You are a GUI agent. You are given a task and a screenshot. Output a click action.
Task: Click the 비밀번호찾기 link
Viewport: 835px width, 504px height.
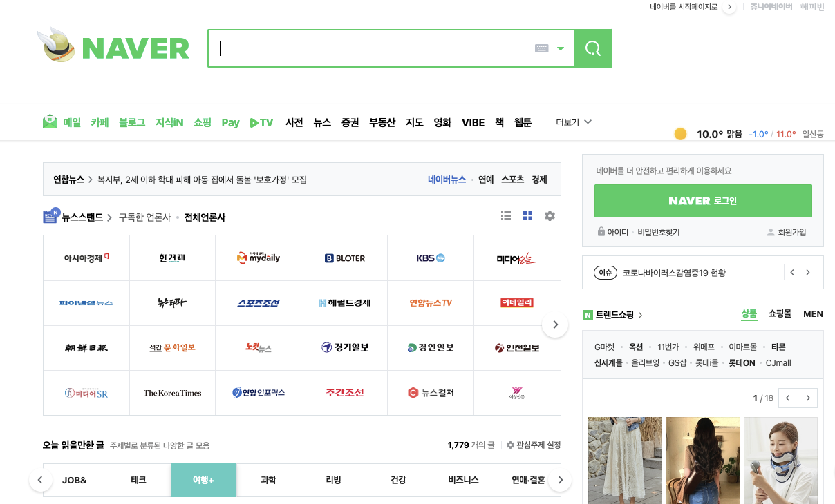coord(659,233)
